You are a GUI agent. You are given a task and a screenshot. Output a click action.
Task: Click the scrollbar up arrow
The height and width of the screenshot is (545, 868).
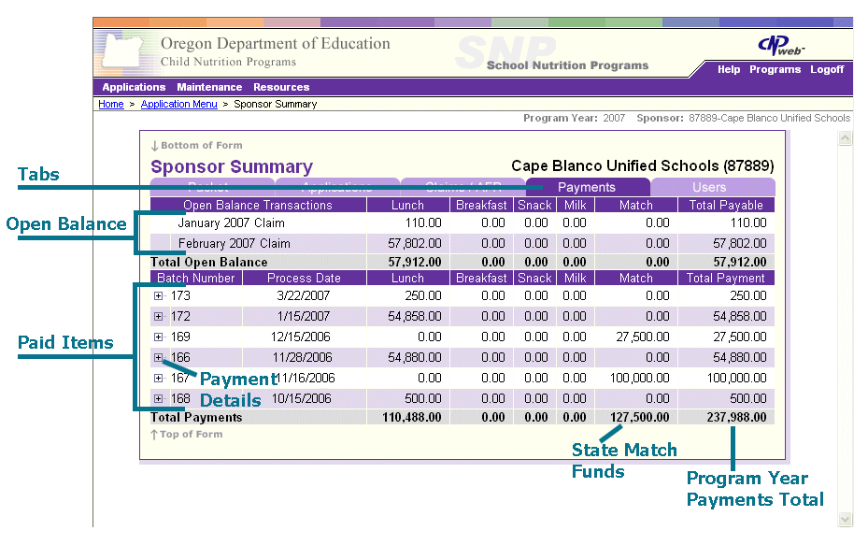845,138
